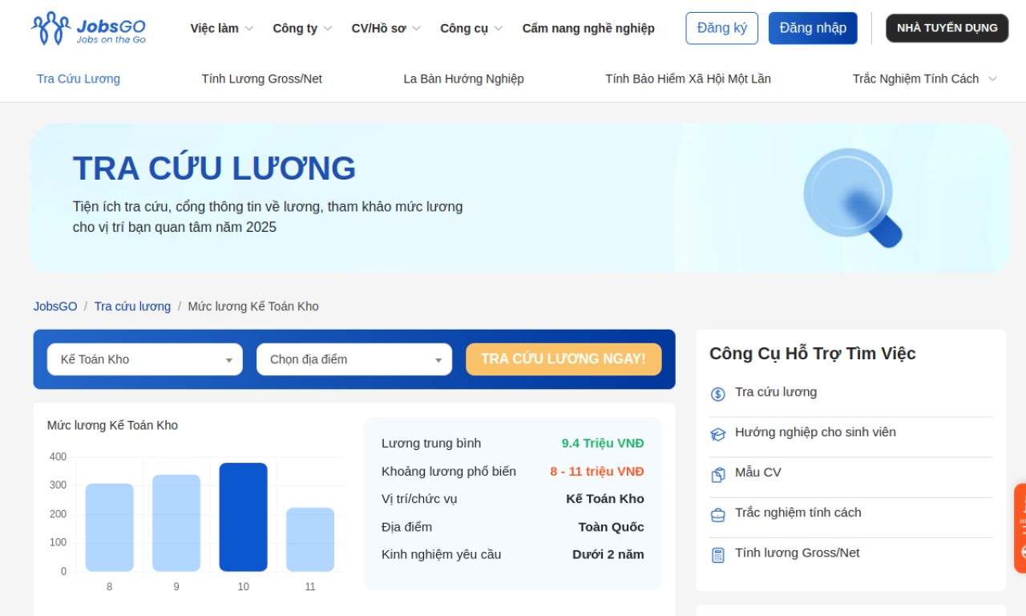Click the briefcase icon for Trắc nghiệm tính cách
The height and width of the screenshot is (616, 1026).
click(x=718, y=514)
